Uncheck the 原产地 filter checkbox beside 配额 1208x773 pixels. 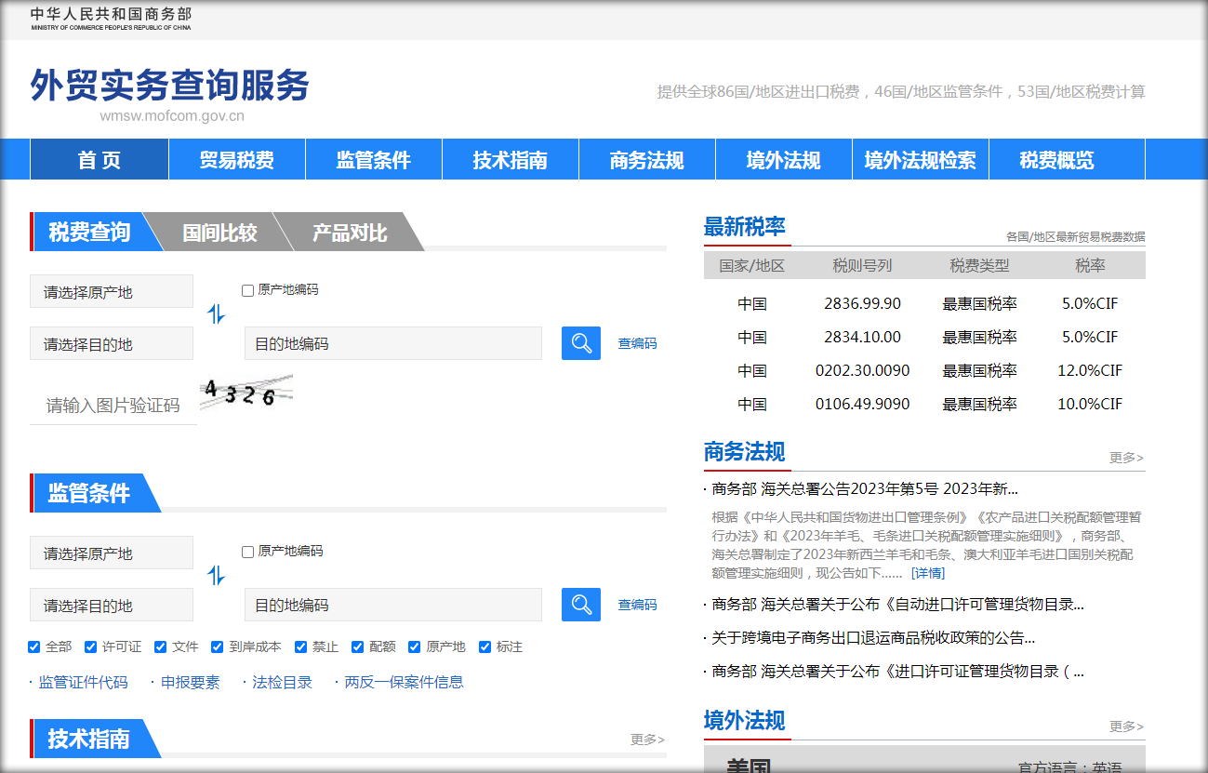pos(415,646)
